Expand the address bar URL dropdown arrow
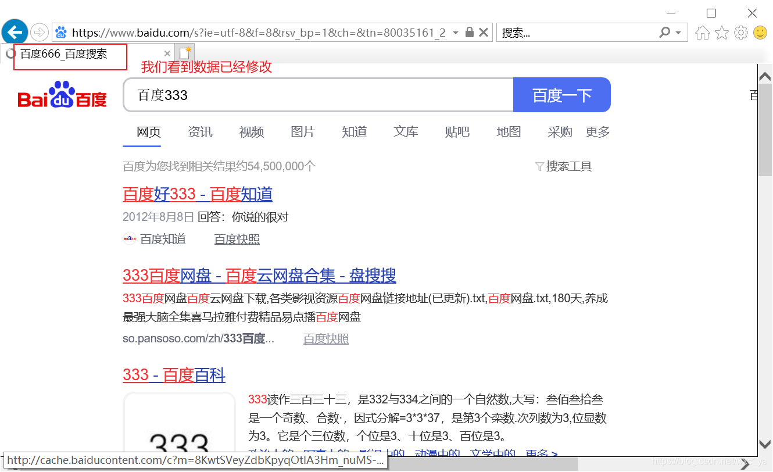 455,33
